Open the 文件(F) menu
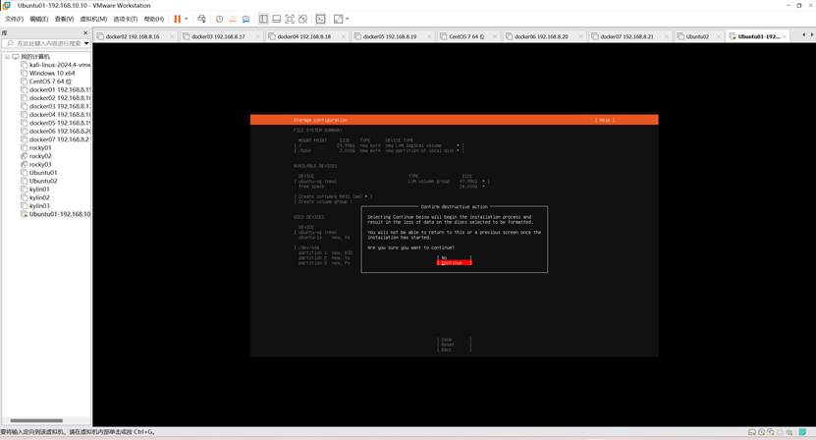 14,19
